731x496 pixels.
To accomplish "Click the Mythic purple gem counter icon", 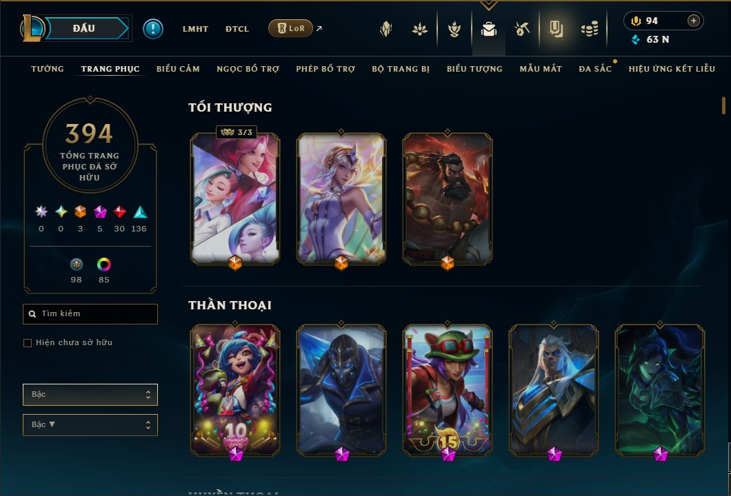I will pyautogui.click(x=100, y=212).
